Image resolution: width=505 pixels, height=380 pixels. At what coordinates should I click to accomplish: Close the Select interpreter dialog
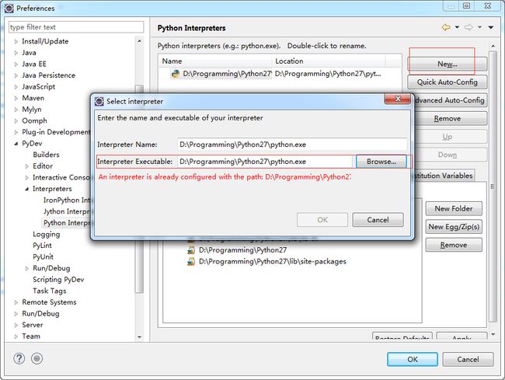(398, 99)
